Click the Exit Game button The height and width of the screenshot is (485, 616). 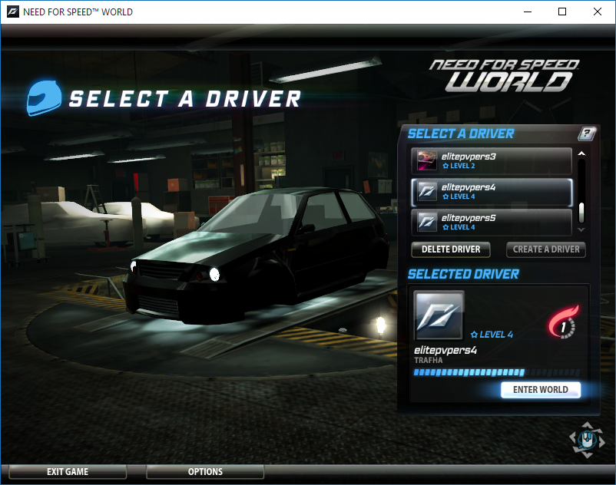click(68, 472)
